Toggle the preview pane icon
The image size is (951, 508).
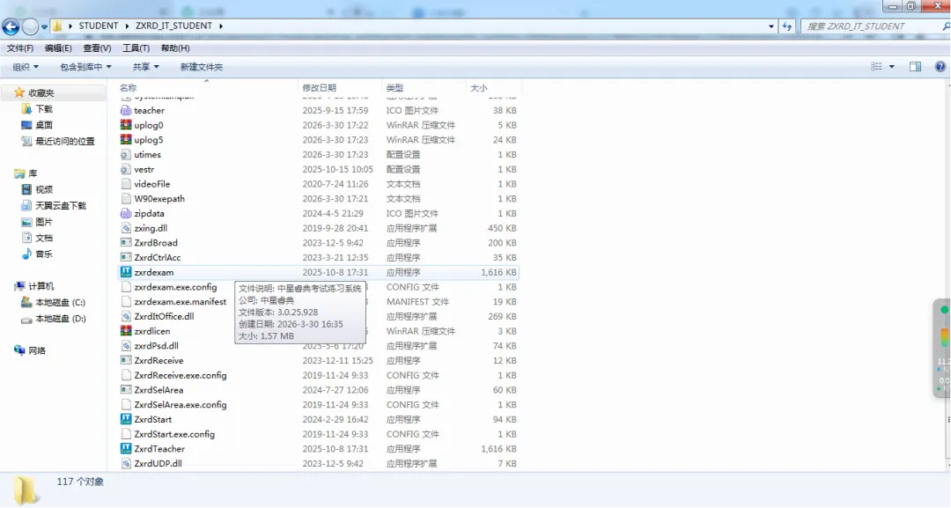point(914,67)
